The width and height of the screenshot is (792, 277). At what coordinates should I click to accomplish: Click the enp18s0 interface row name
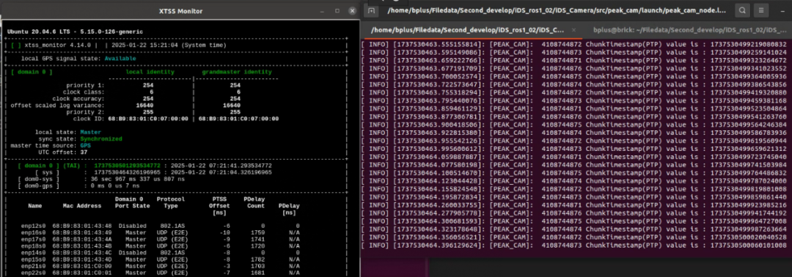33,245
